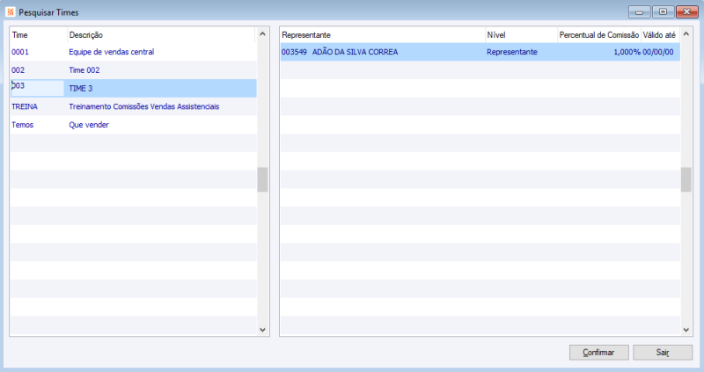Screen dimensions: 704x372
Task: Maximize the Pesquisar Times window
Action: 664,12
